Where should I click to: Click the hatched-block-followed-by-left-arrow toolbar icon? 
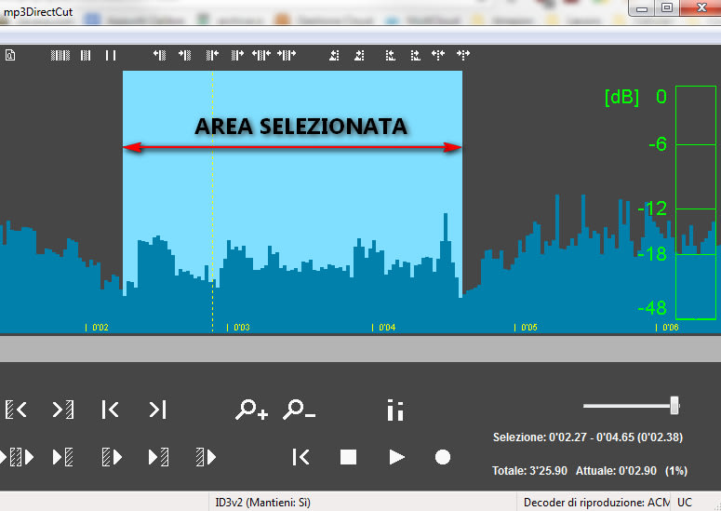(x=212, y=55)
